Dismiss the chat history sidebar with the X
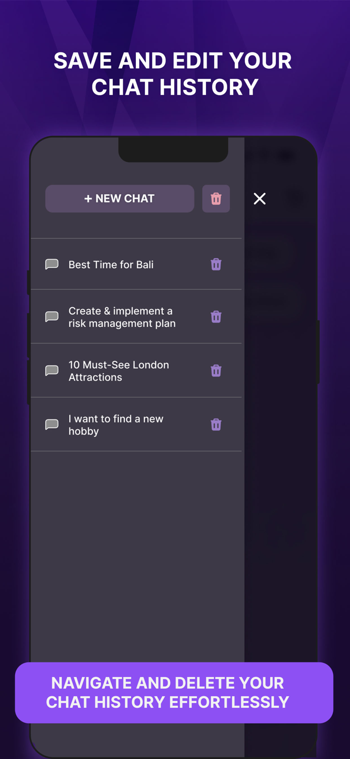This screenshot has width=350, height=759. coord(260,198)
